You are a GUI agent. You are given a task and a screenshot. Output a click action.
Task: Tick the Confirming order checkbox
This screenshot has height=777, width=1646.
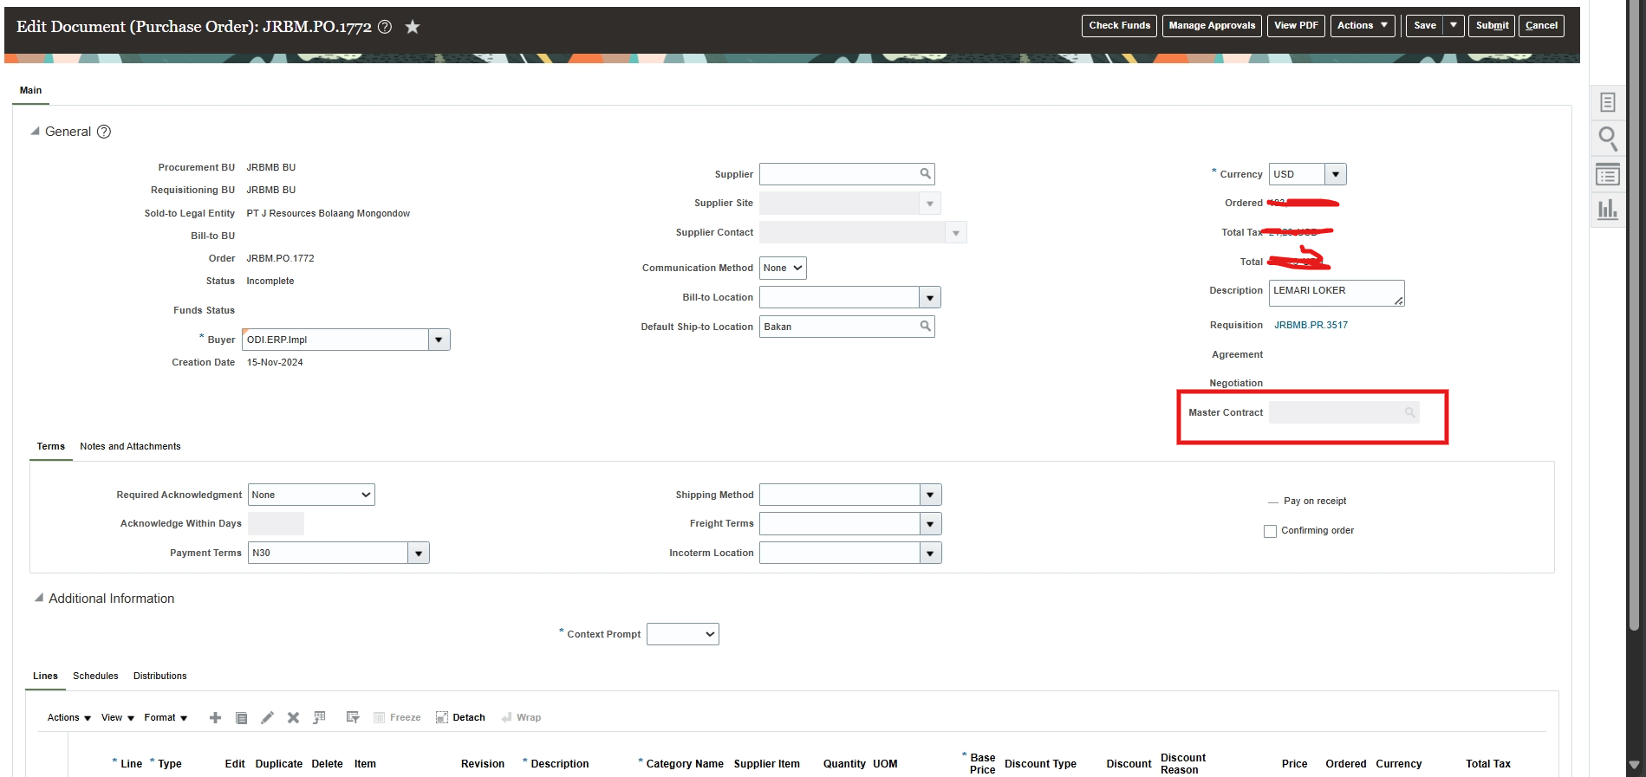click(1270, 531)
